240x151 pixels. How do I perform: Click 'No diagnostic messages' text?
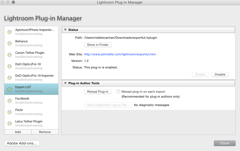(x=152, y=105)
